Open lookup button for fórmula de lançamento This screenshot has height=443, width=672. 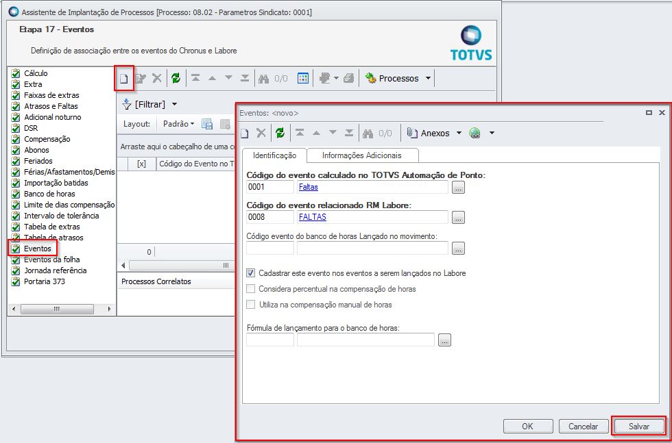445,340
